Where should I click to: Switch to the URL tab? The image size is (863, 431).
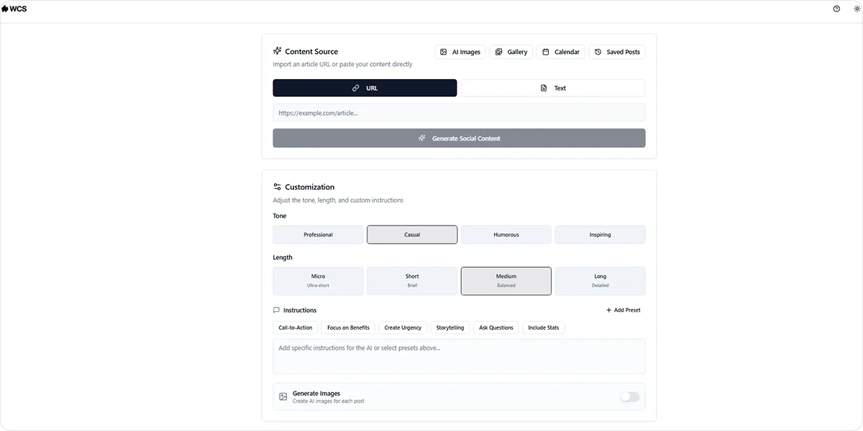pyautogui.click(x=365, y=88)
